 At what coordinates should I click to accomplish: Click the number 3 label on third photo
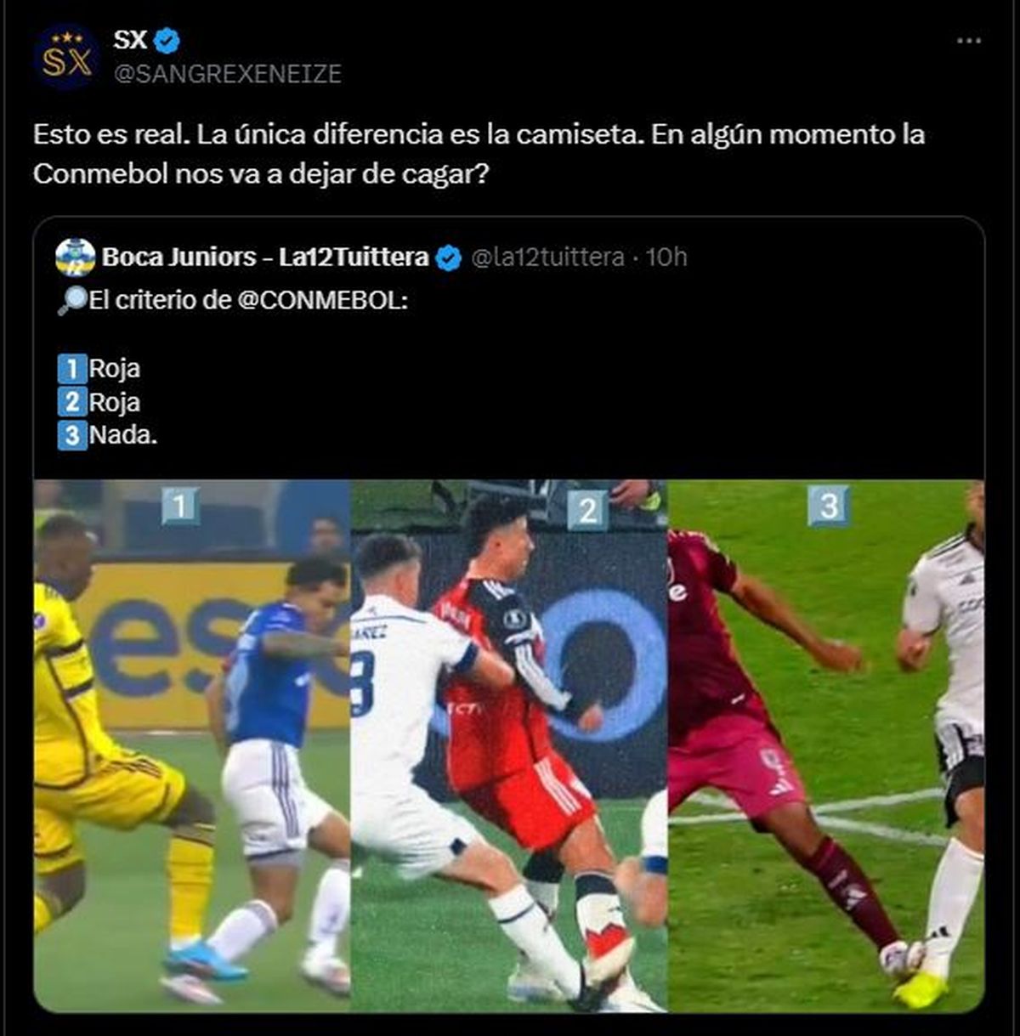828,507
